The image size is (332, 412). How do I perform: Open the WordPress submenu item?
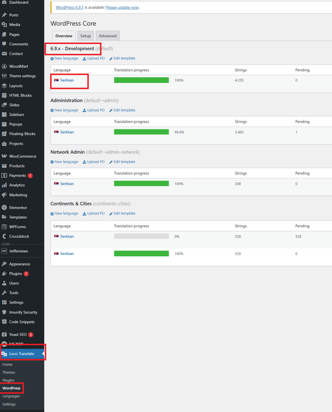[12, 388]
